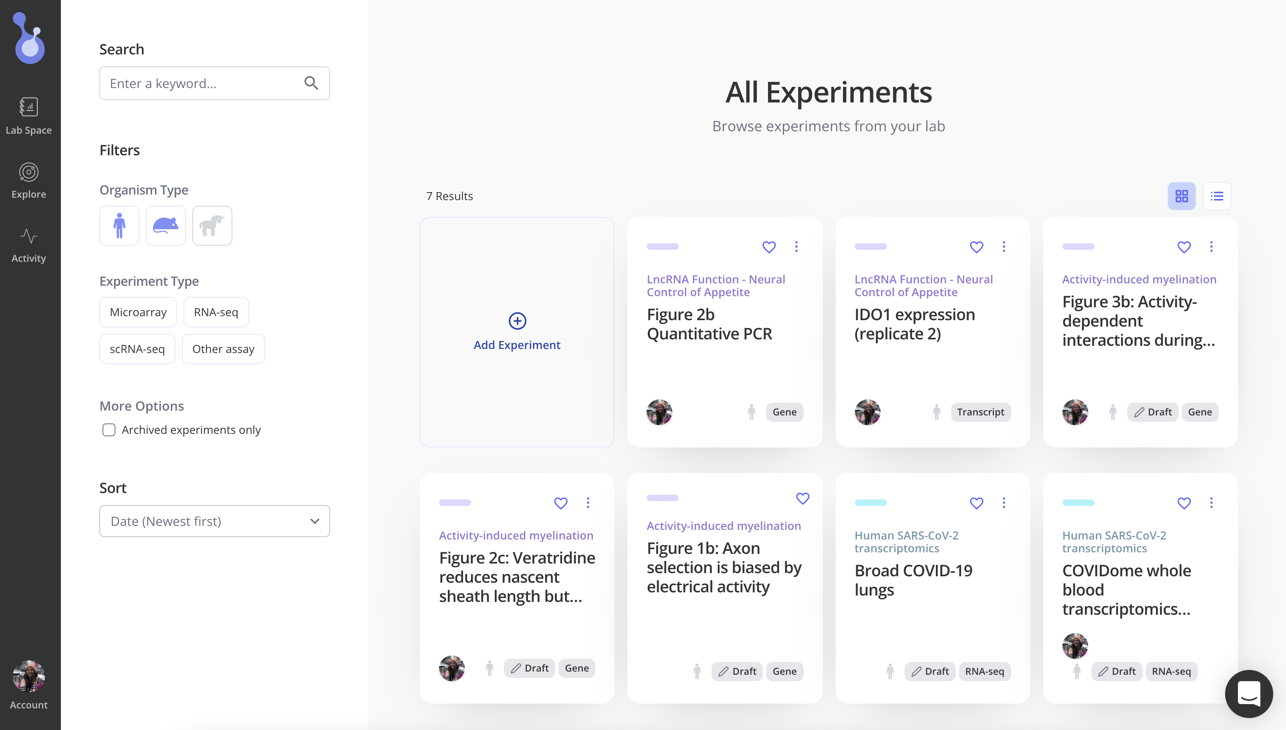The height and width of the screenshot is (730, 1286).
Task: Open Human SARS-CoV-2 transcriptomics on Broad COVID-19 card
Action: click(x=906, y=542)
